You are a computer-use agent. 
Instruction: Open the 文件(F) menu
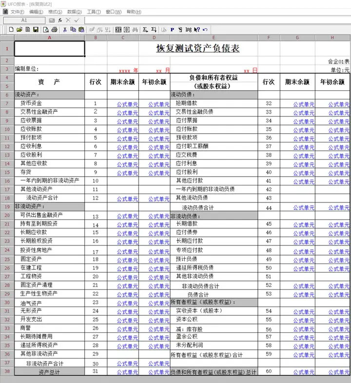(18, 12)
